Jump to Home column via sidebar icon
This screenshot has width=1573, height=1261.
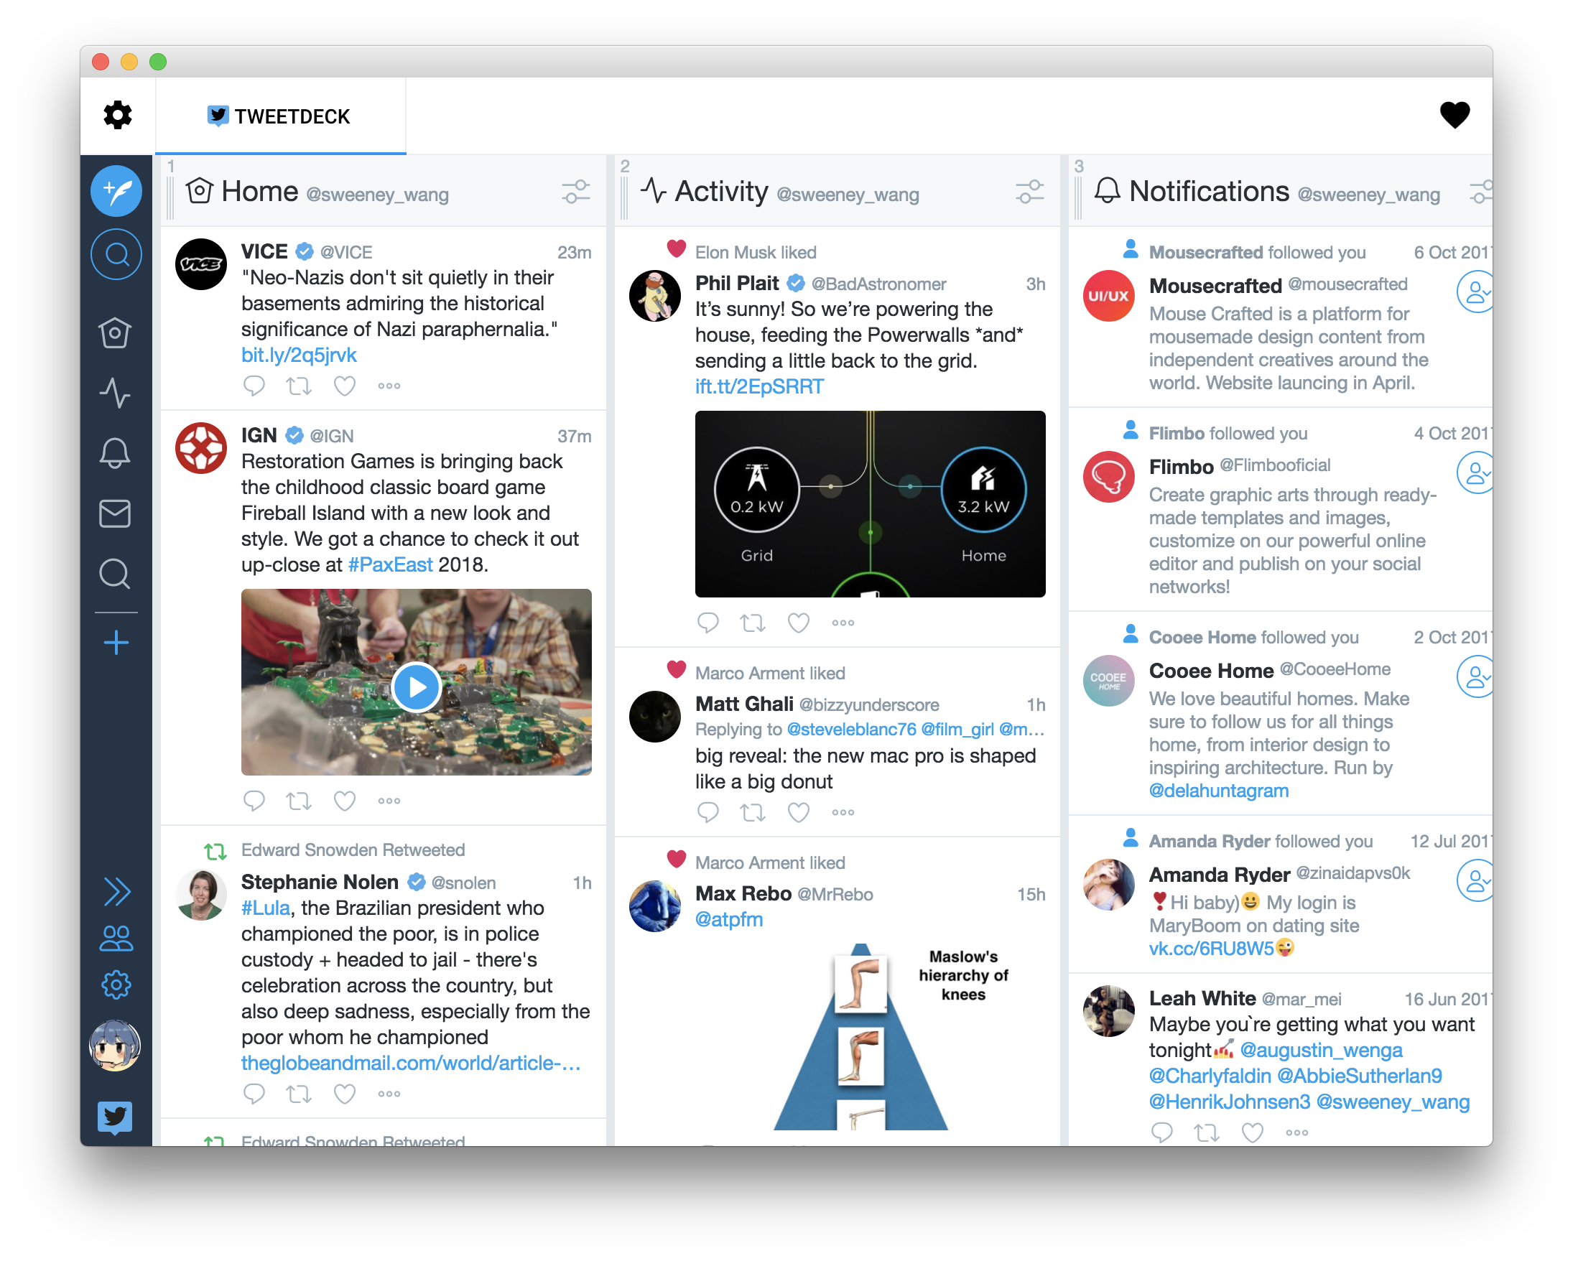(115, 333)
